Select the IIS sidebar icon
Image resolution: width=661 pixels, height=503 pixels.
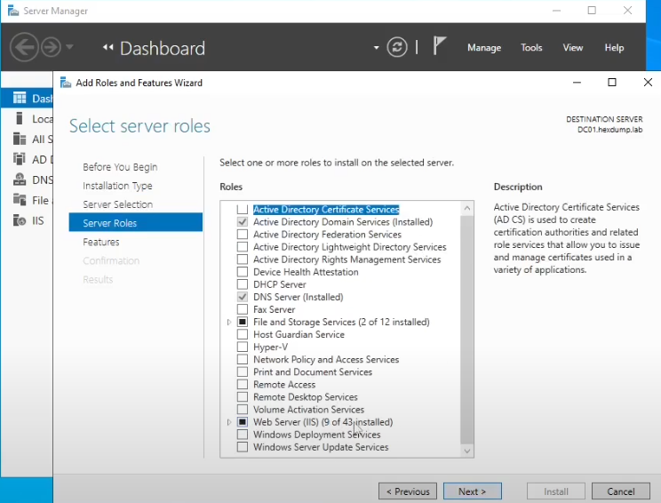19,220
